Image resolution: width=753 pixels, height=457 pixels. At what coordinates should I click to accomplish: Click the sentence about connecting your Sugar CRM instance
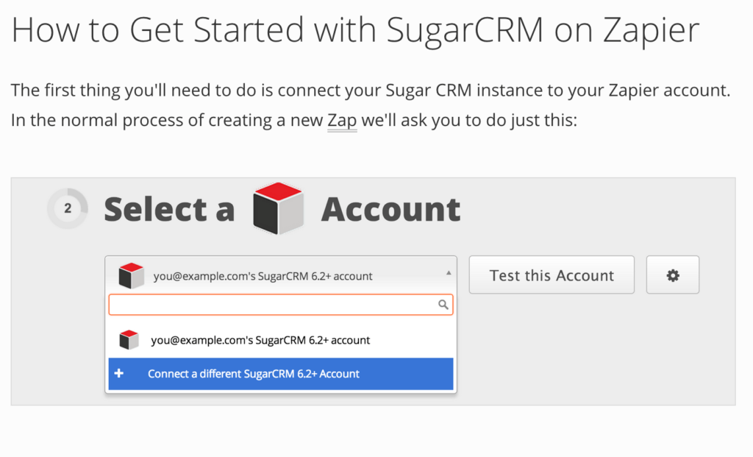pos(370,91)
